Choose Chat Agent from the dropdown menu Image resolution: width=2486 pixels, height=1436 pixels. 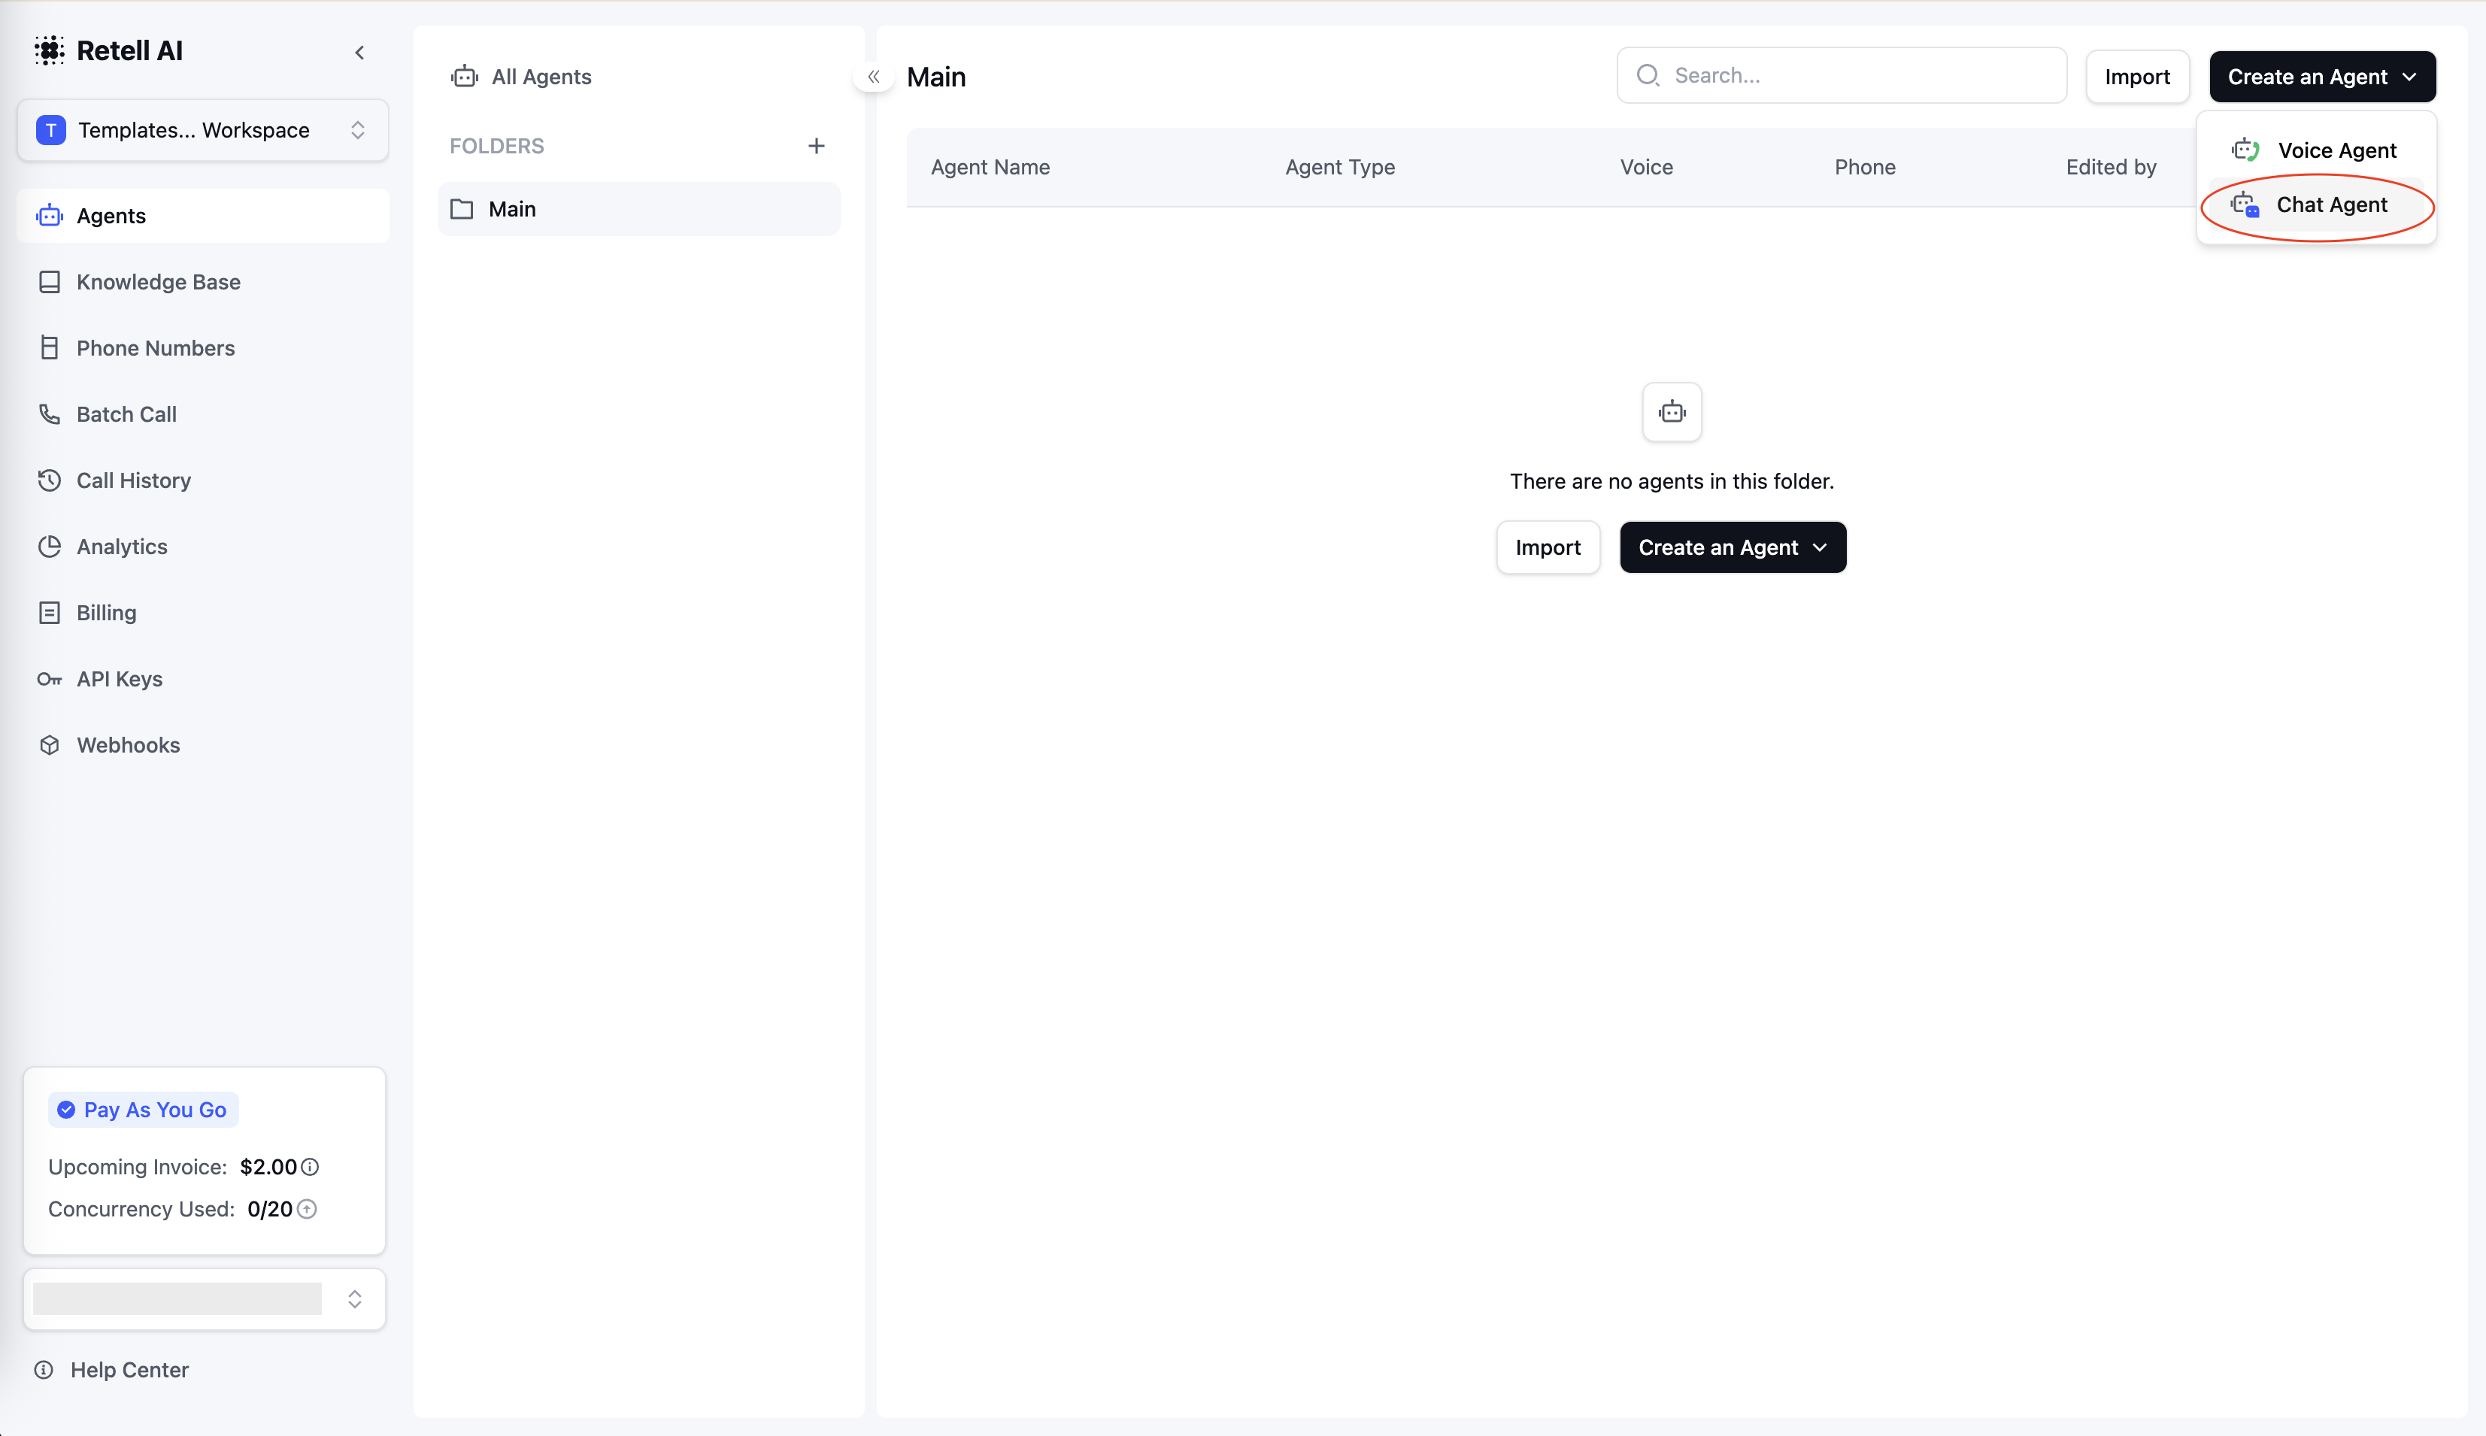[x=2315, y=205]
